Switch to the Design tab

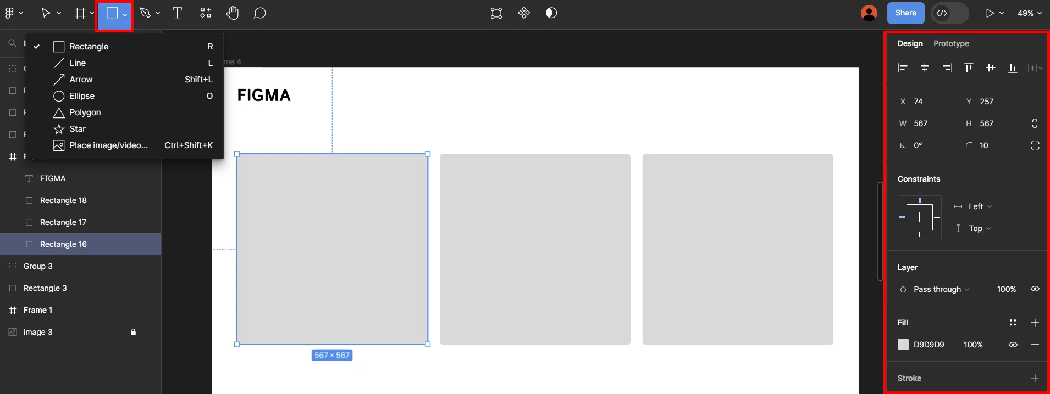(x=910, y=43)
